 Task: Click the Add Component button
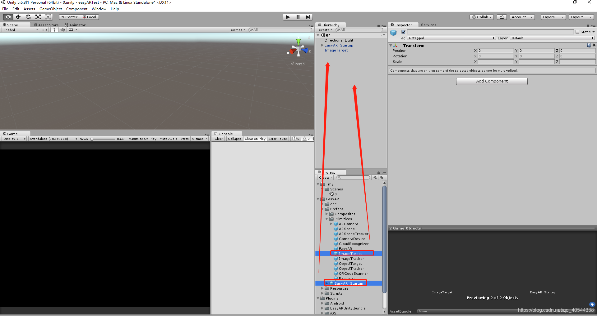(492, 81)
